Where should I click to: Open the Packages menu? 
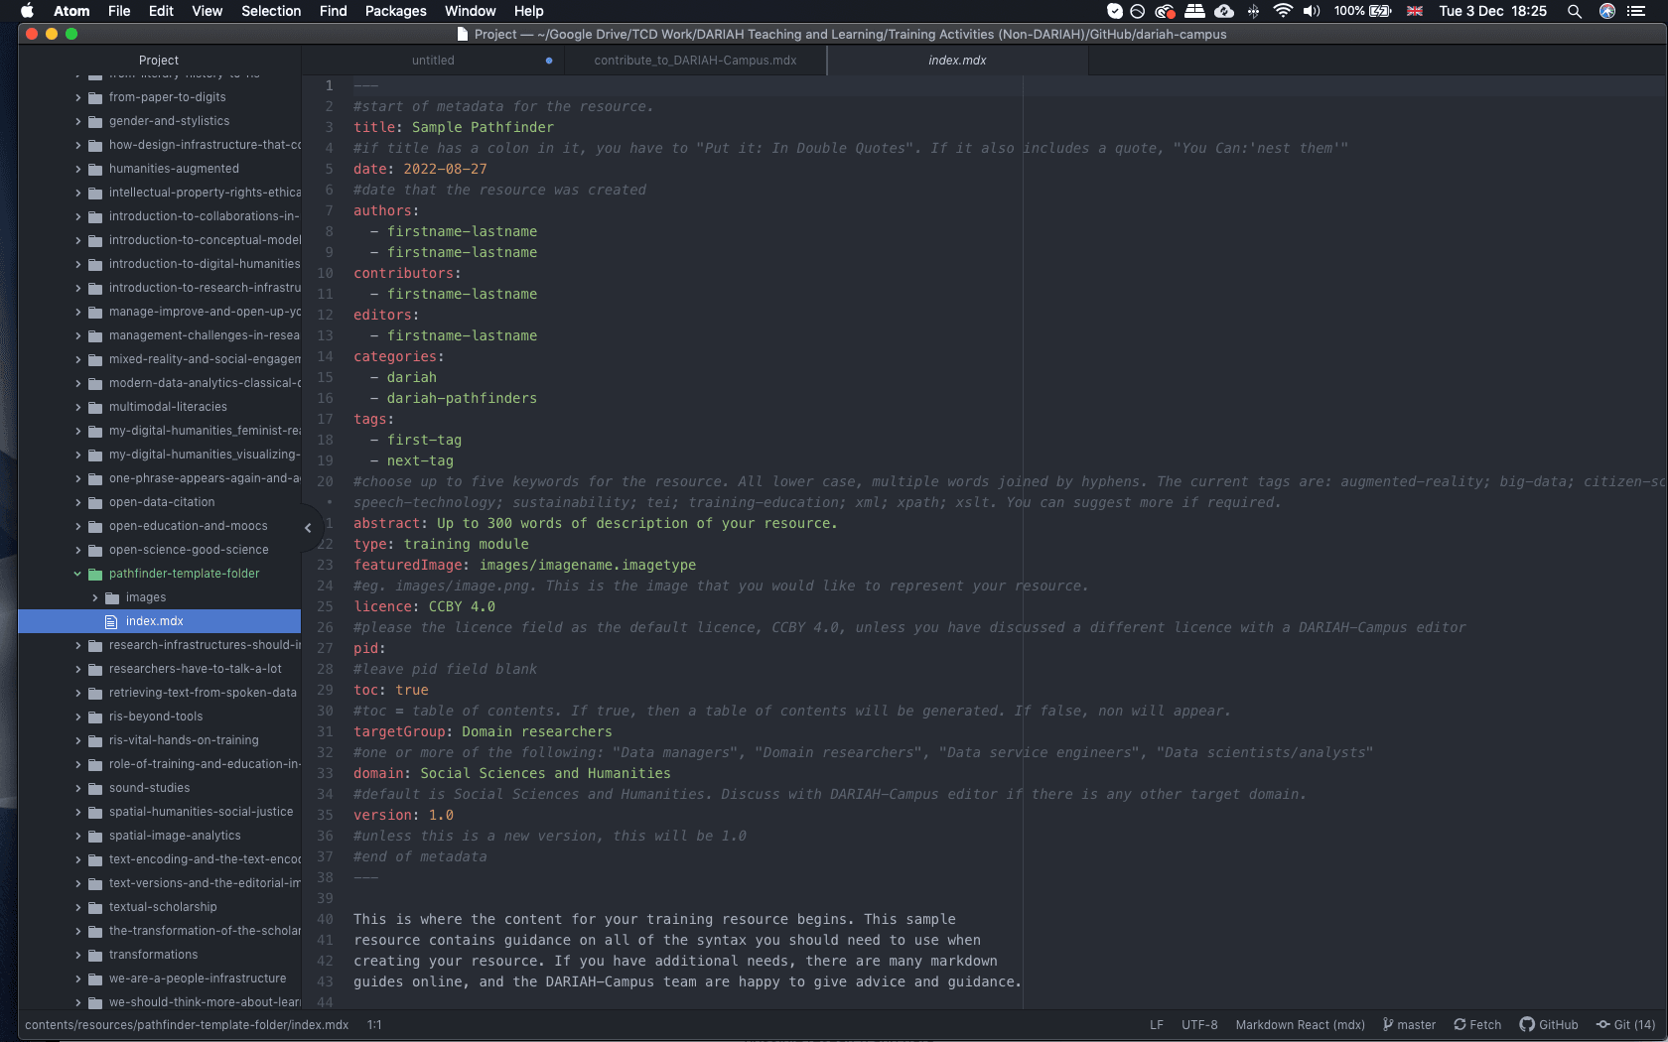tap(395, 11)
